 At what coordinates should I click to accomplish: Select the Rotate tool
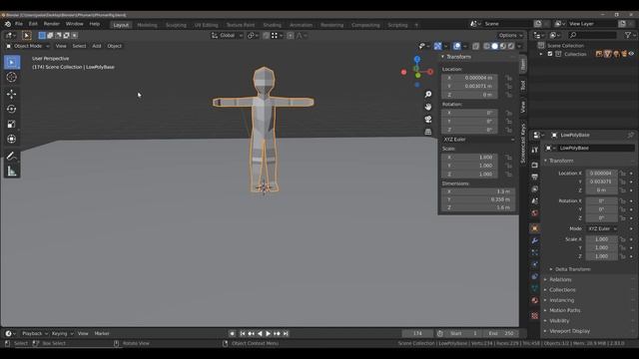pos(12,109)
